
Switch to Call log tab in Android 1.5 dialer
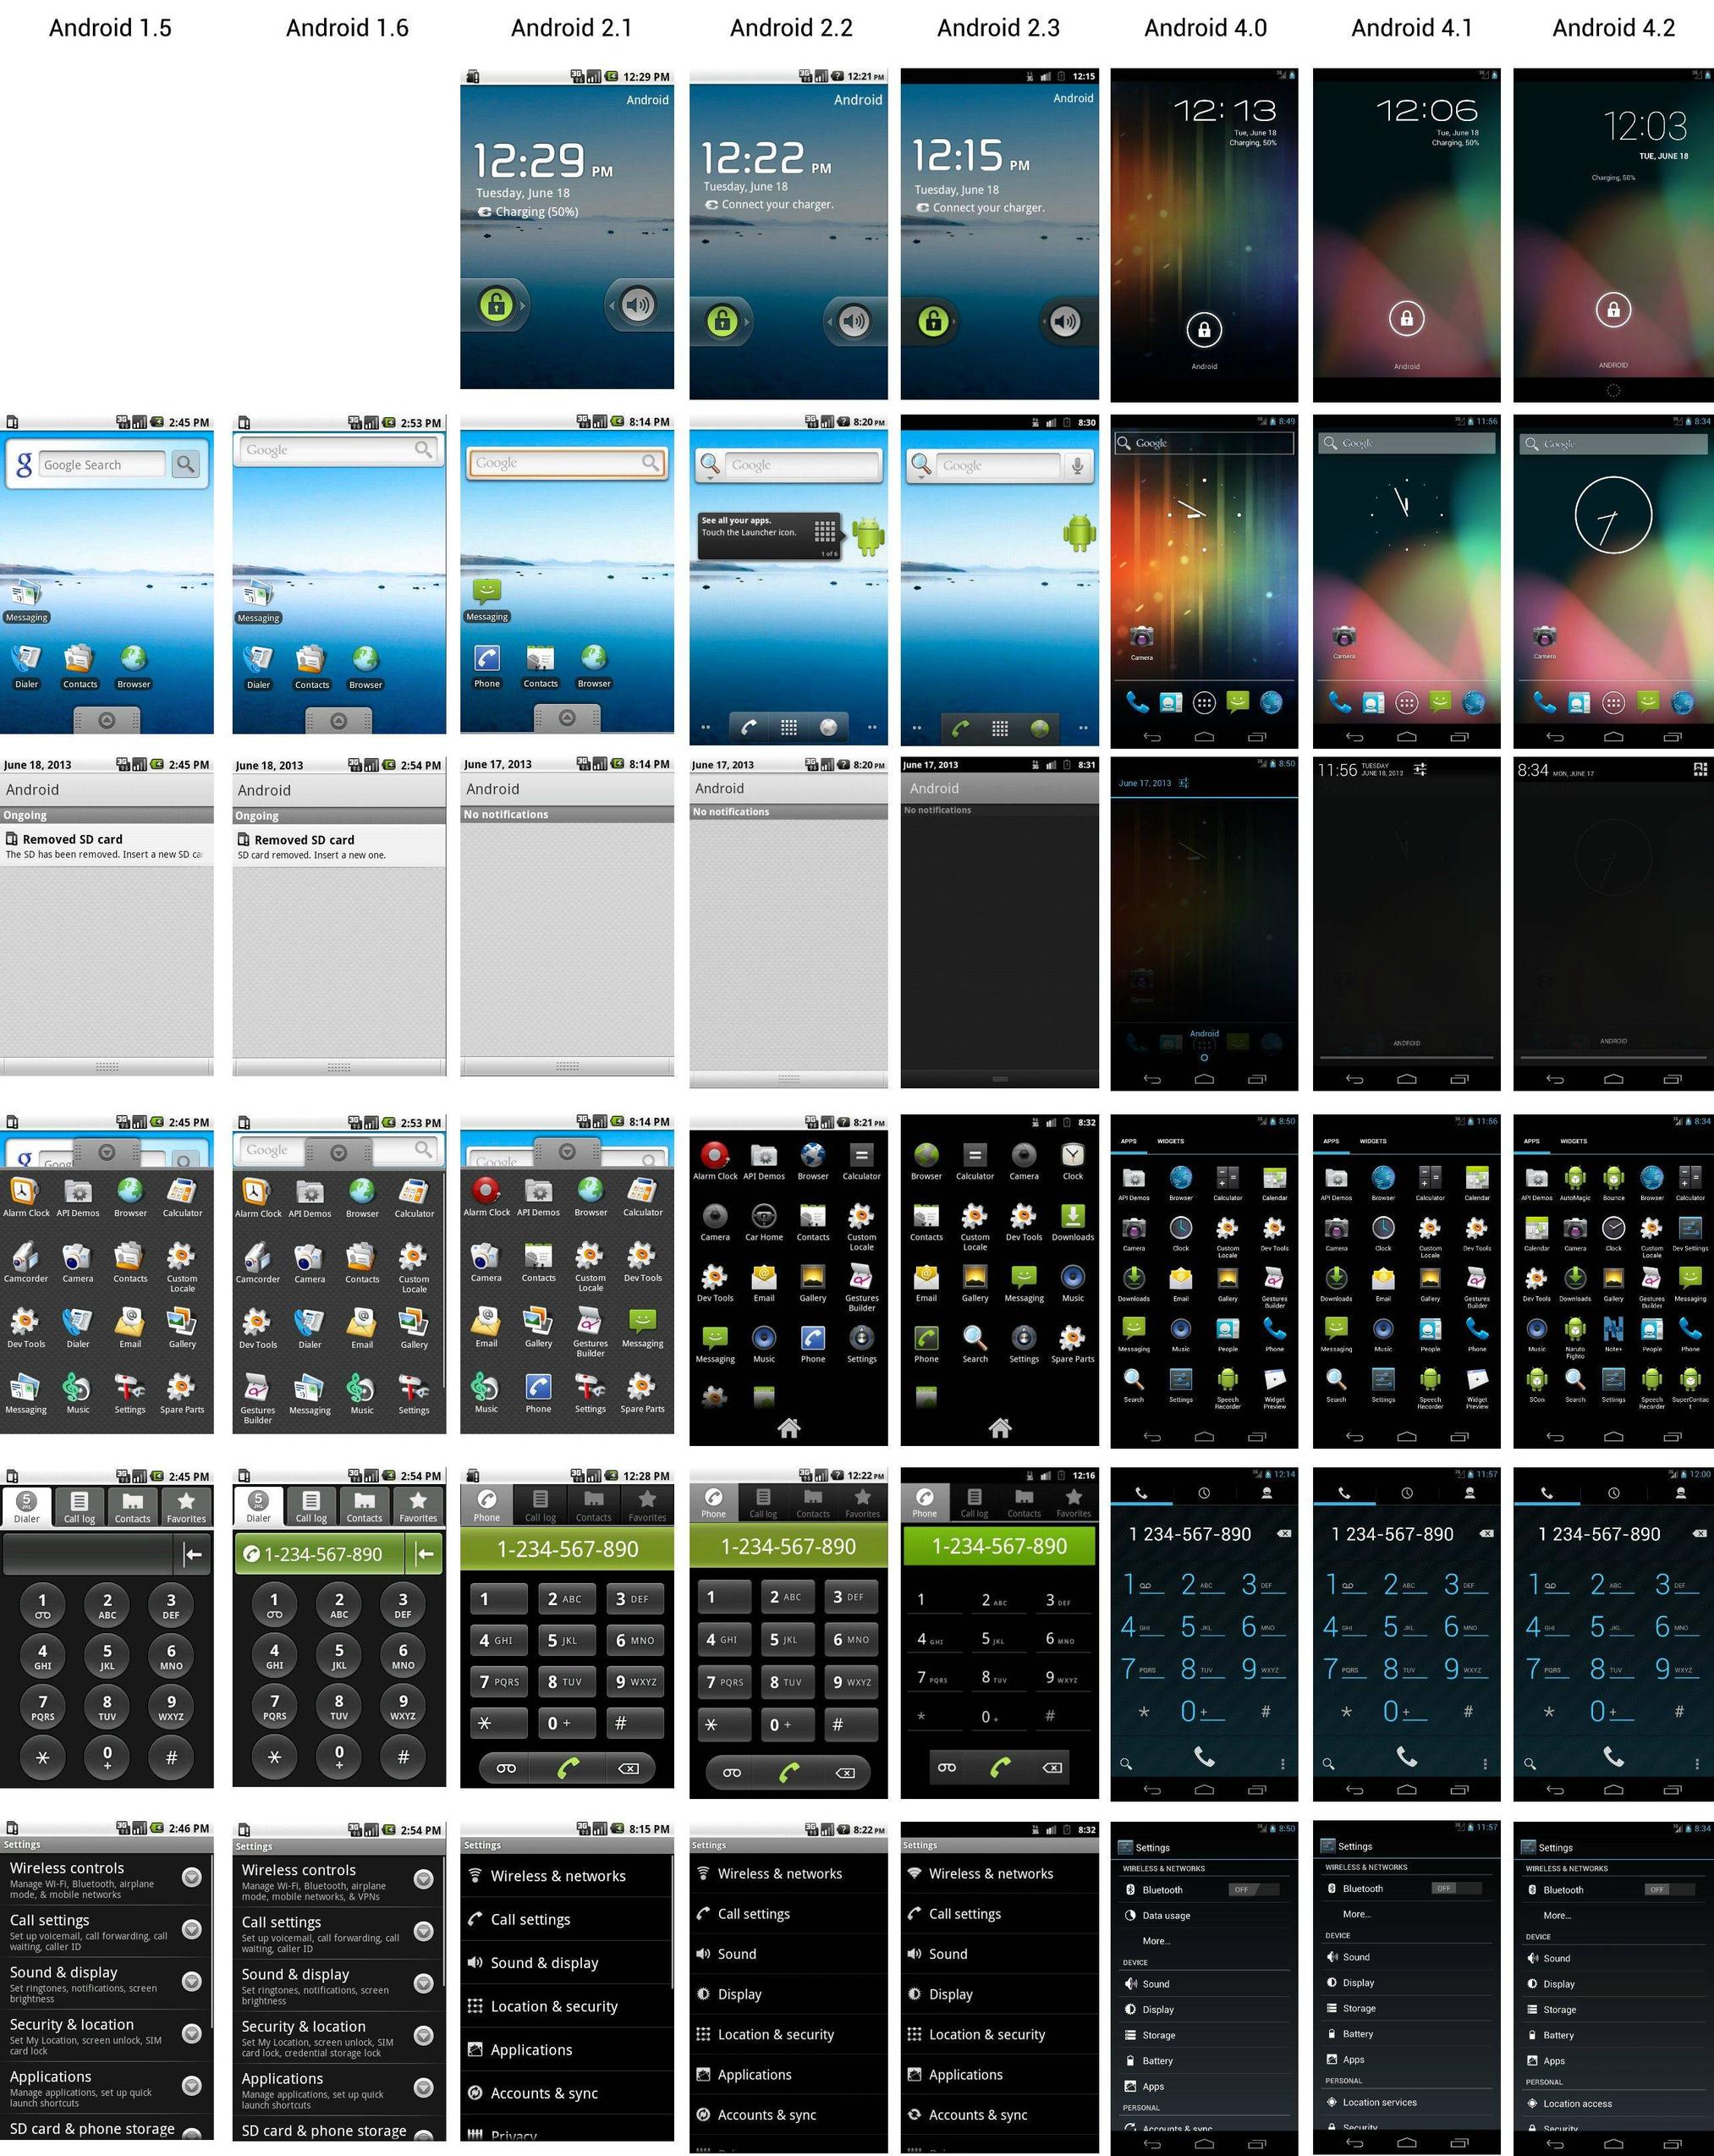click(79, 1506)
